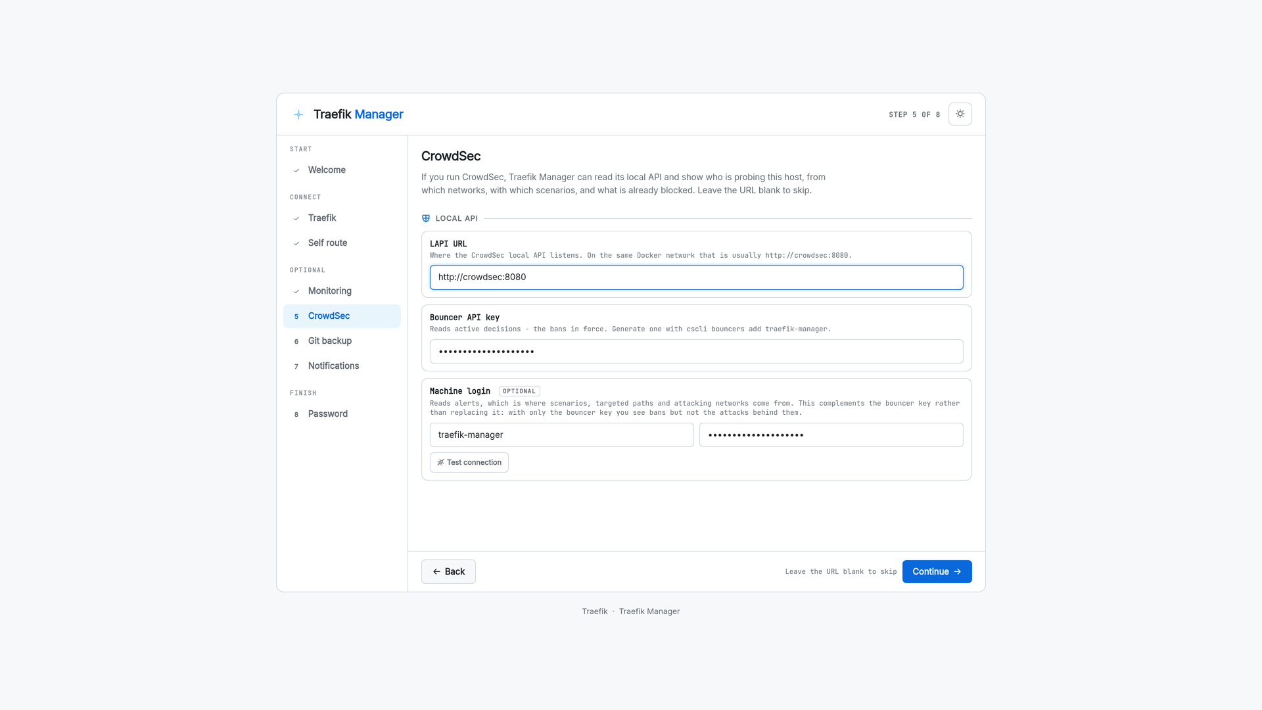Click the Traefik Manager sparkle logo icon

point(298,114)
